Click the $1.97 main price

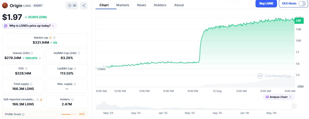click(x=12, y=17)
